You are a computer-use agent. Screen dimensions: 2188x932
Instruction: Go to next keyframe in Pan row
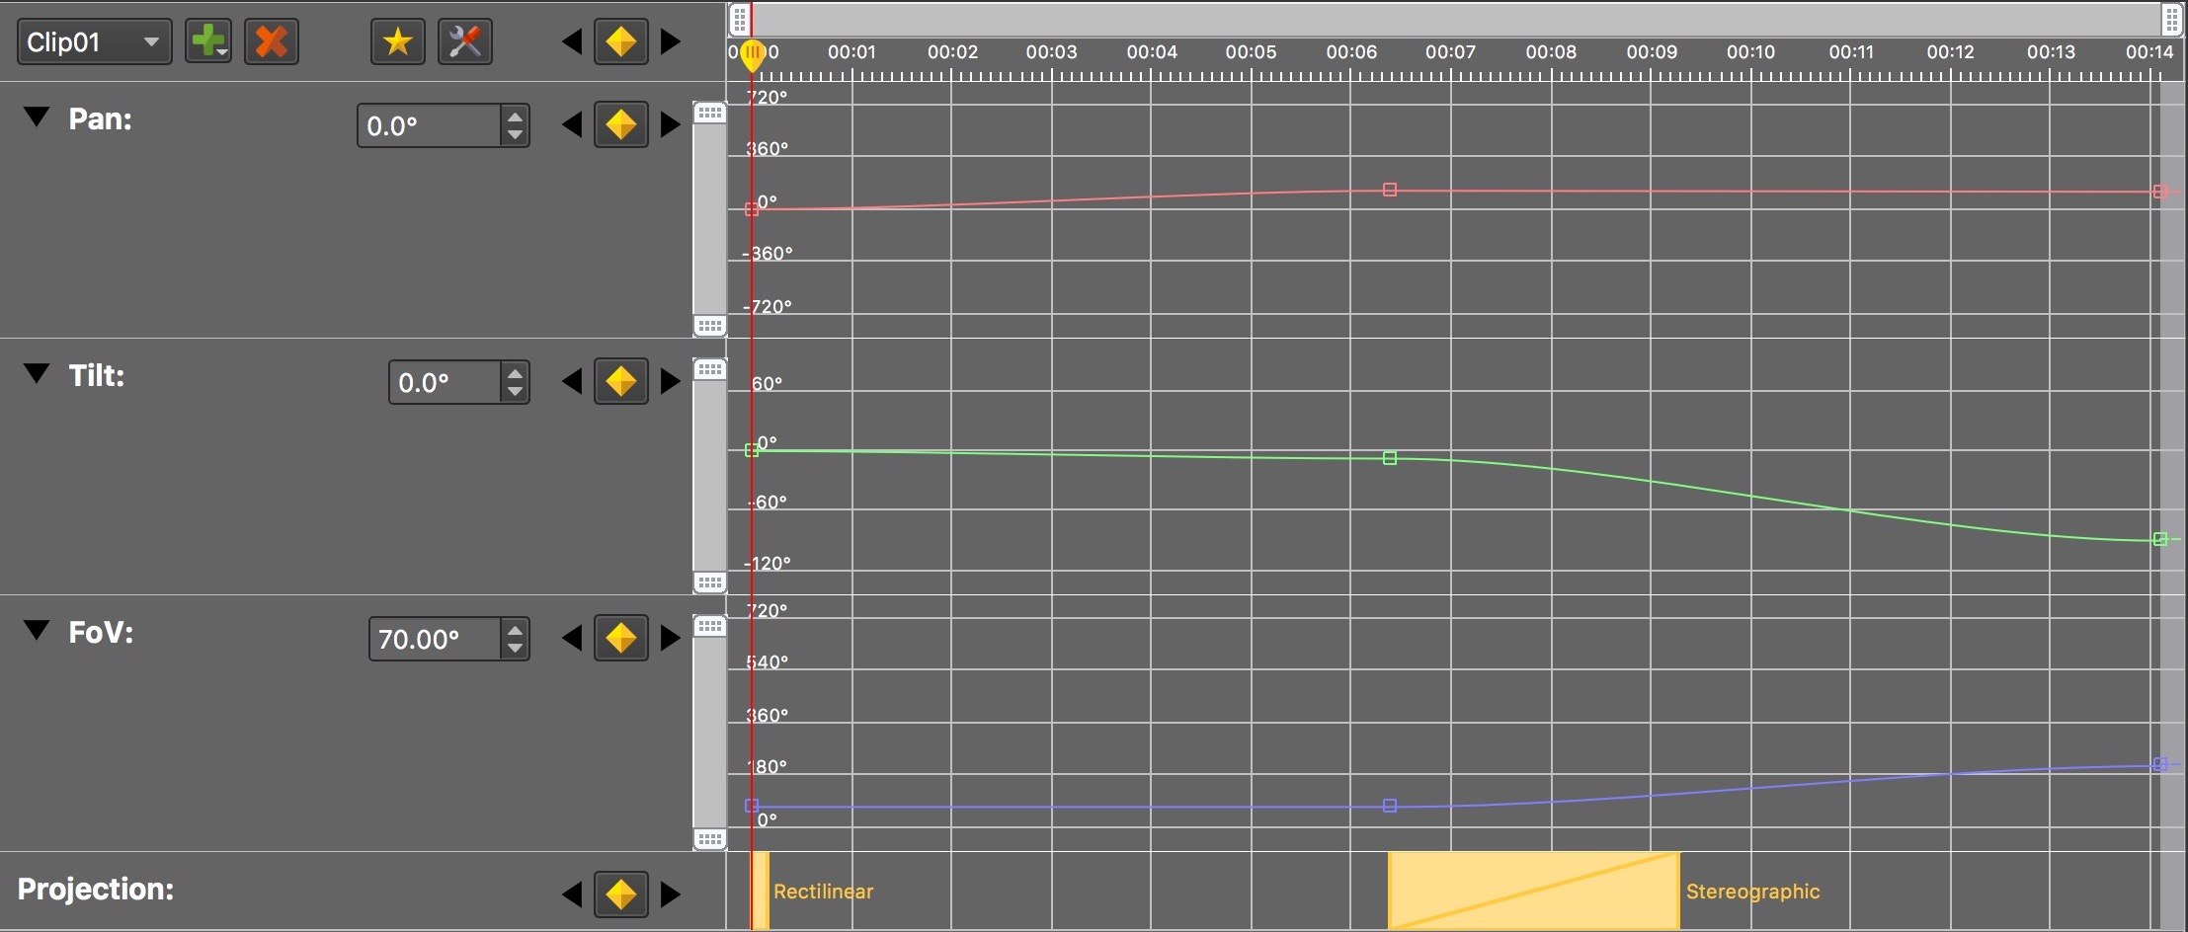point(671,124)
